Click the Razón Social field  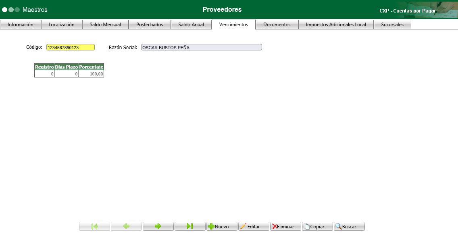click(x=202, y=47)
